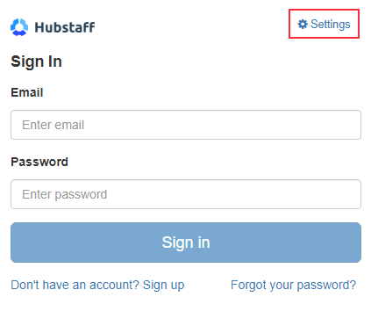The image size is (371, 326).
Task: Click the blue Sign in button
Action: [x=186, y=243]
